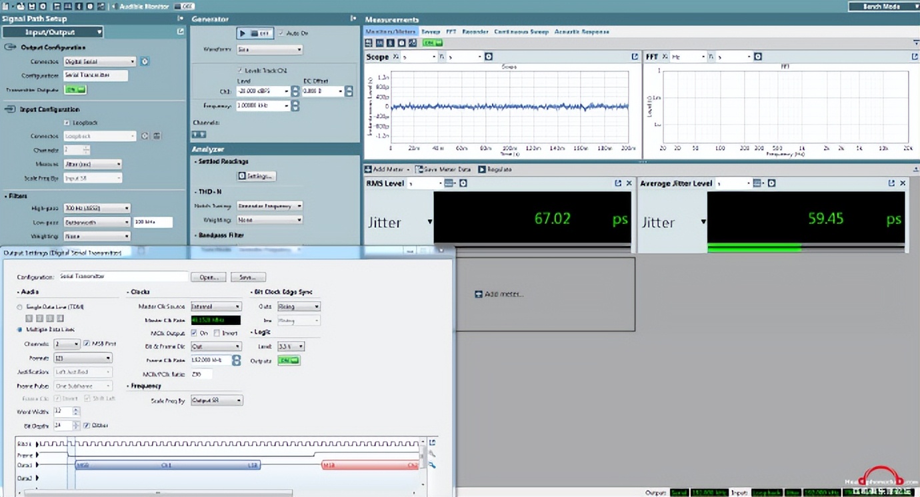
Task: Click the Save Meter Data icon
Action: [419, 170]
